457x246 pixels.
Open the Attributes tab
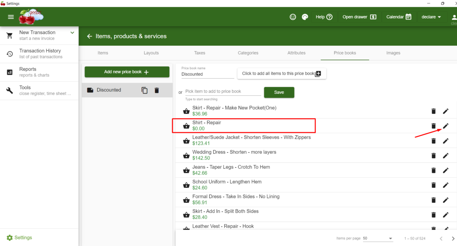point(297,53)
